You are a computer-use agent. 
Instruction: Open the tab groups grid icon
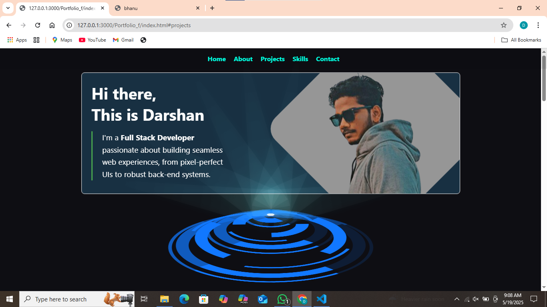36,40
